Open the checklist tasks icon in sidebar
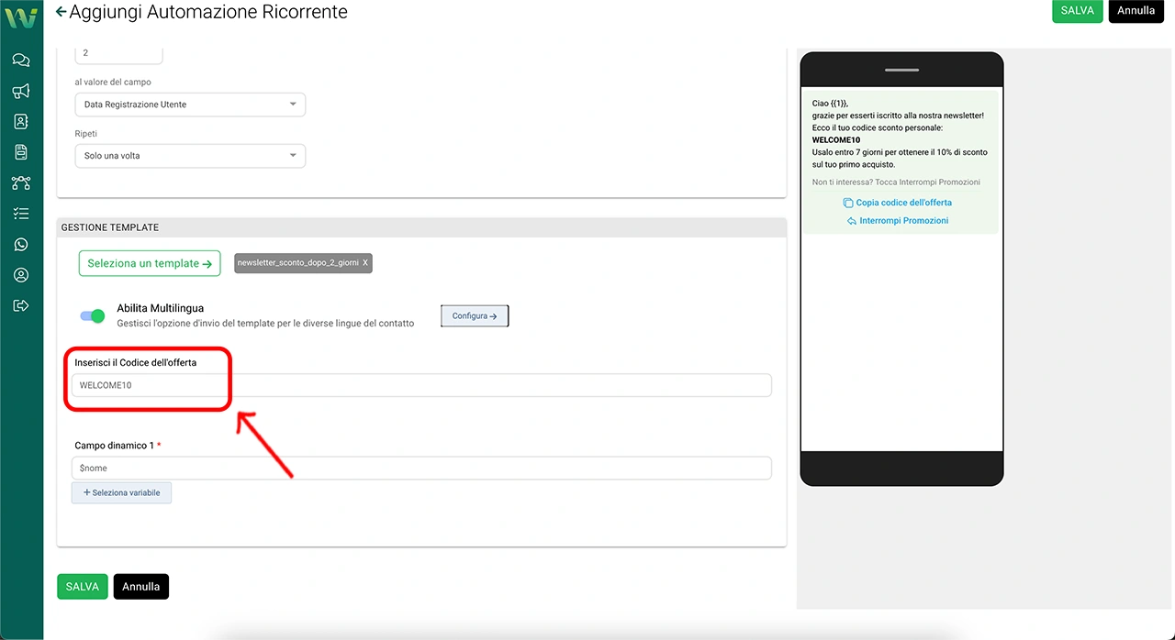Viewport: 1175px width, 640px height. [x=21, y=214]
